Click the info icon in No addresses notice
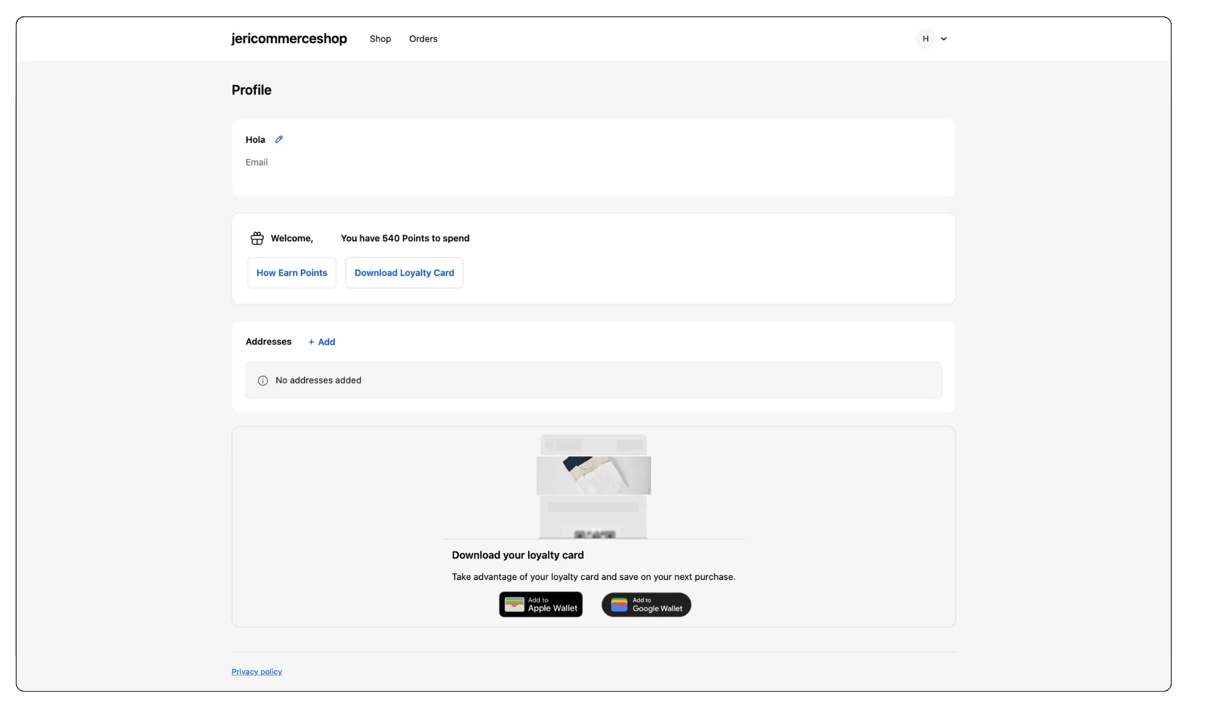 click(x=263, y=381)
